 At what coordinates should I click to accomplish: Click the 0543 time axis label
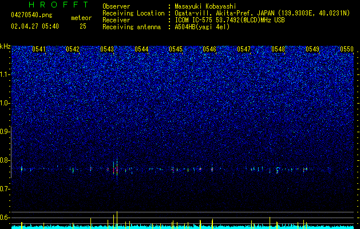click(107, 49)
